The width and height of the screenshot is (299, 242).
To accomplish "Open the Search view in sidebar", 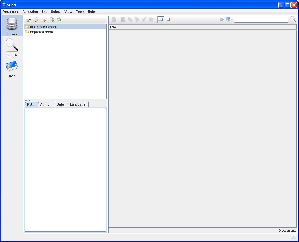I will 12,47.
